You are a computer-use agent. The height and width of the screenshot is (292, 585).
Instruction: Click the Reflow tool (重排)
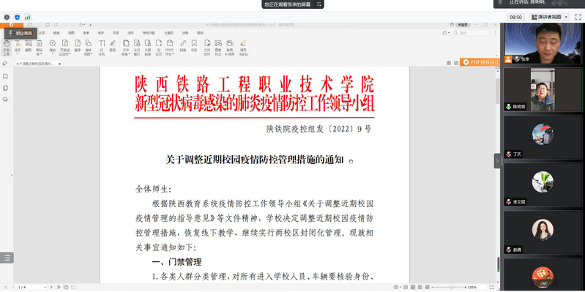[x=78, y=45]
